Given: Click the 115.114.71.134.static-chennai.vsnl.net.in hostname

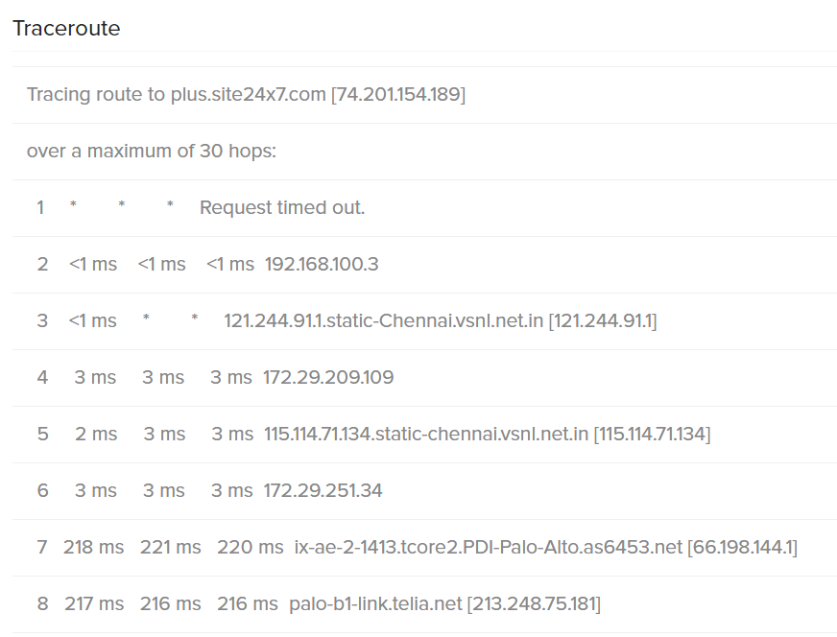Looking at the screenshot, I should (x=425, y=434).
